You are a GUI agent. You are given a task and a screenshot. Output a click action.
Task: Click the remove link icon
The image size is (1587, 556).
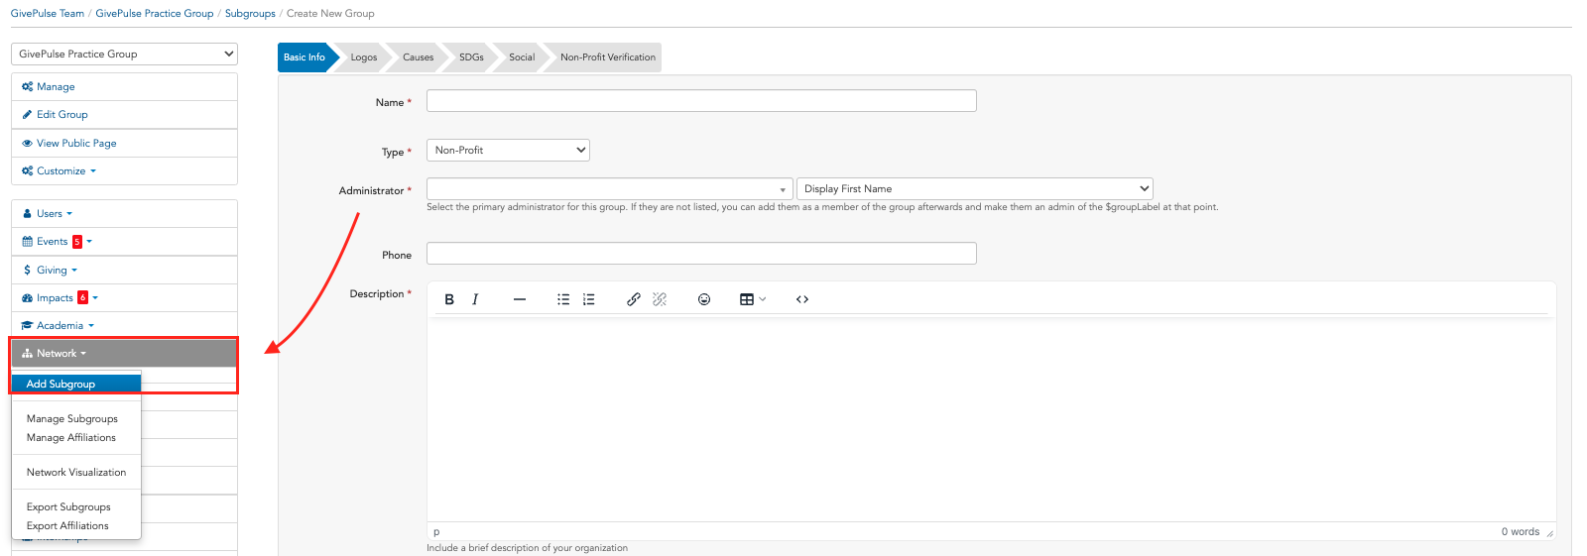click(x=660, y=299)
